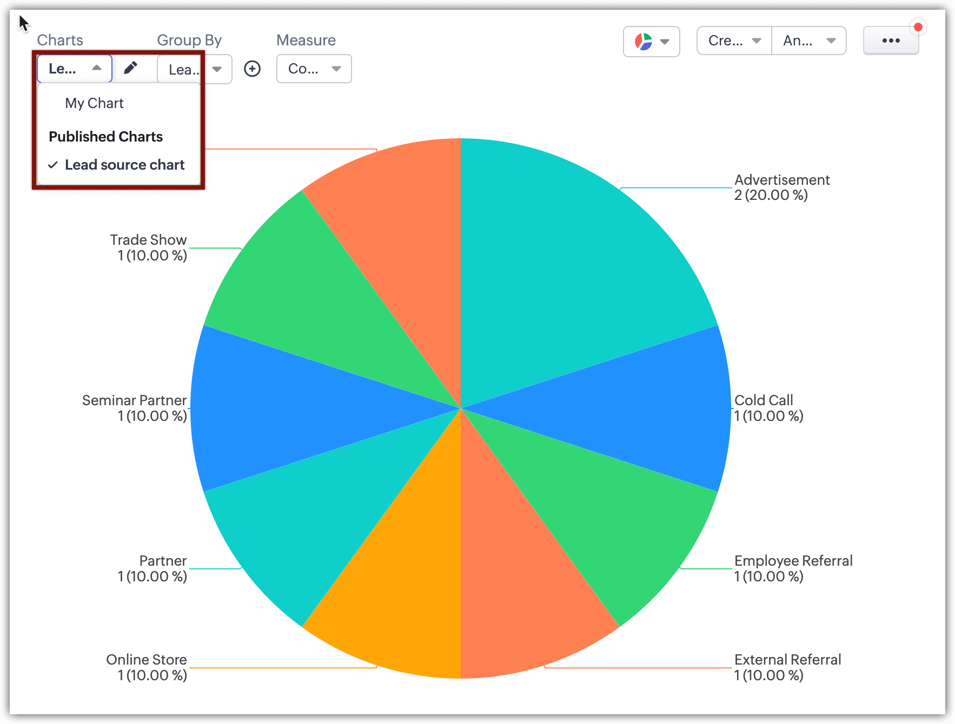Click the red notification dot indicator

click(x=918, y=27)
